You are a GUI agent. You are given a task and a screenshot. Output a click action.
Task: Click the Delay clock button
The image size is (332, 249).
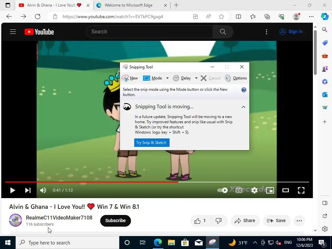pyautogui.click(x=182, y=78)
